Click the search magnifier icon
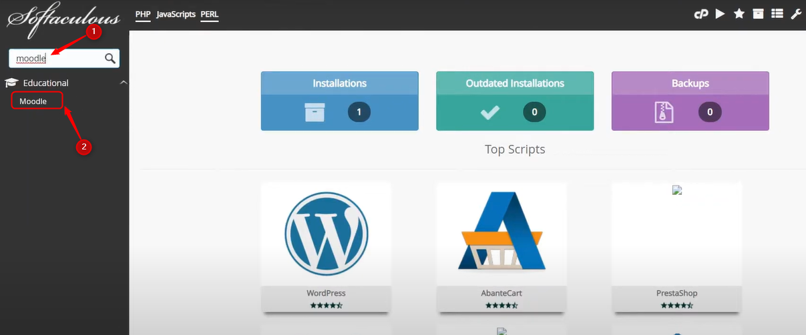 (x=110, y=59)
